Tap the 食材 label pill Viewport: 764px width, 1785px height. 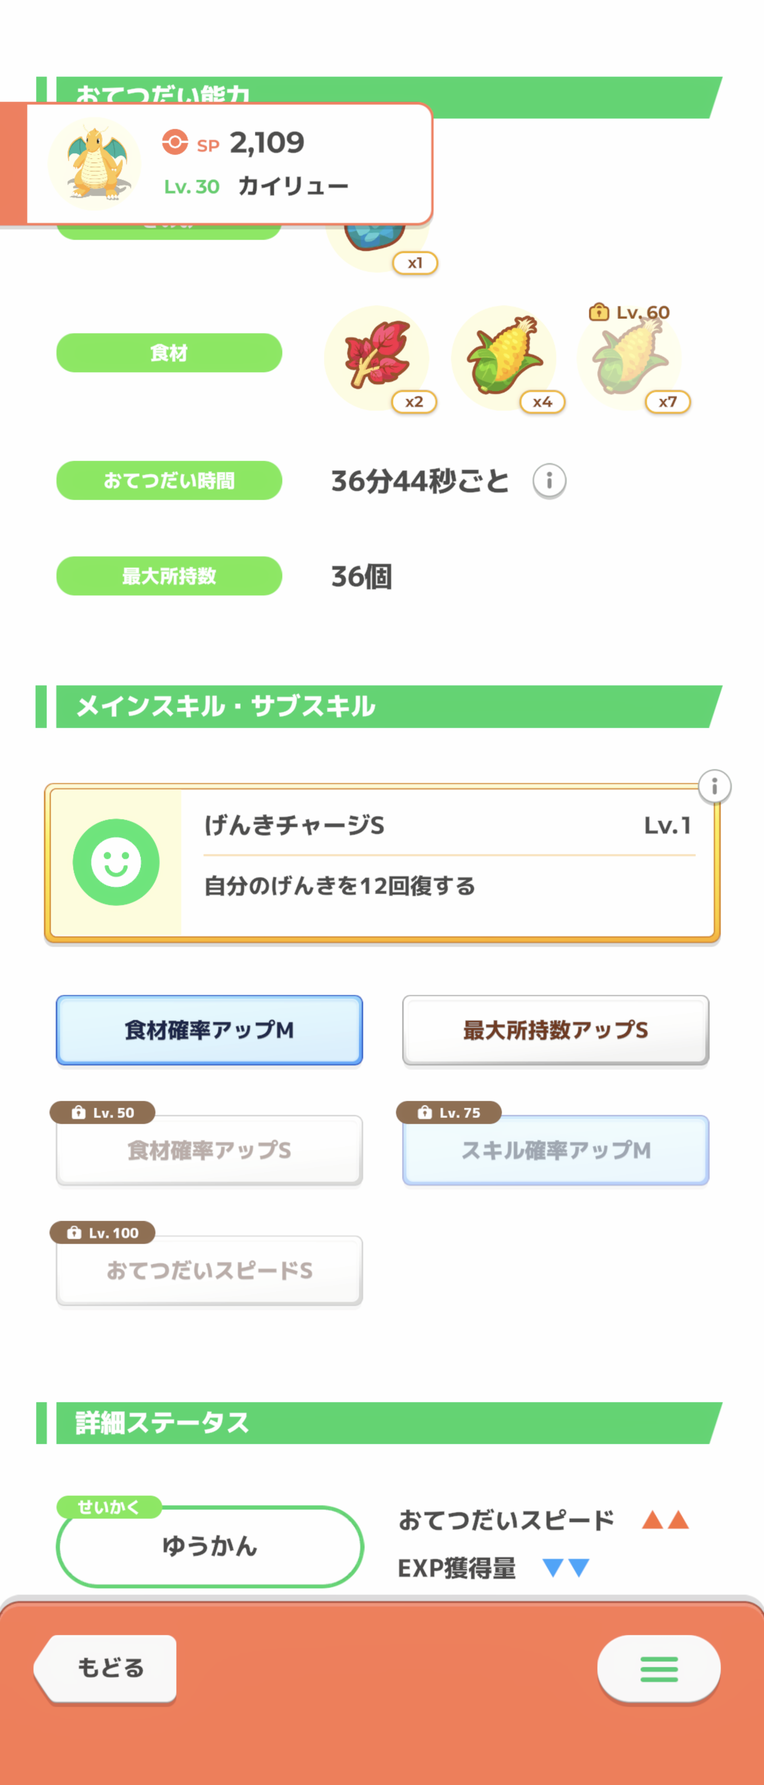coord(169,353)
